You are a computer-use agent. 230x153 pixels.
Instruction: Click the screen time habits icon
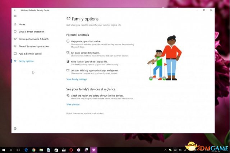point(68,52)
